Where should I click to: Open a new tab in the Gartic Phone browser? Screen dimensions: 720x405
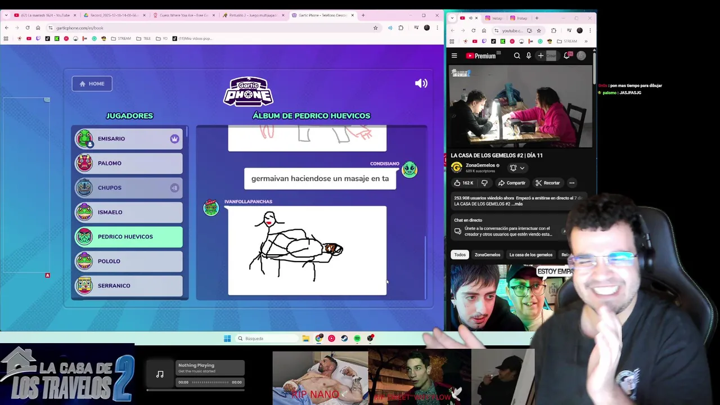[x=363, y=15]
